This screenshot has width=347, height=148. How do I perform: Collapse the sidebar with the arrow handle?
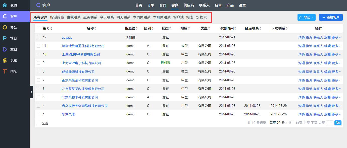tap(31, 92)
